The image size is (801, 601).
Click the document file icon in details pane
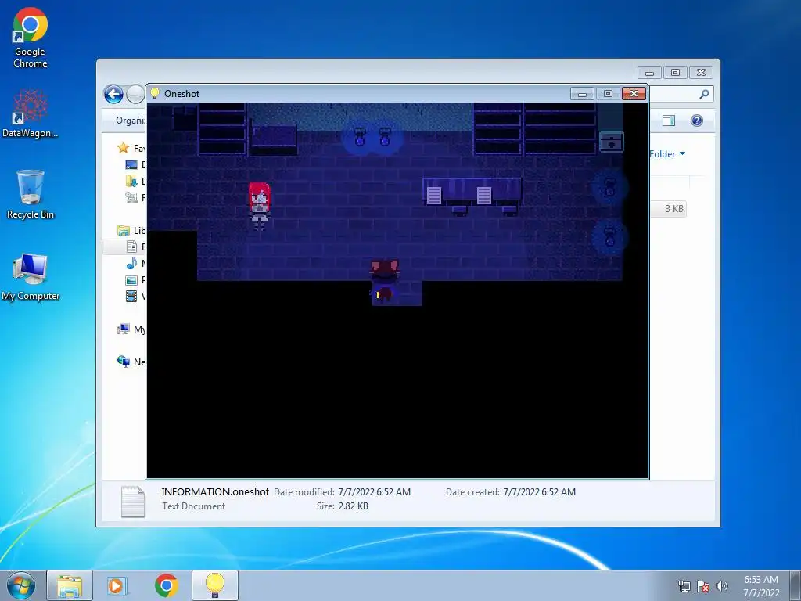133,502
